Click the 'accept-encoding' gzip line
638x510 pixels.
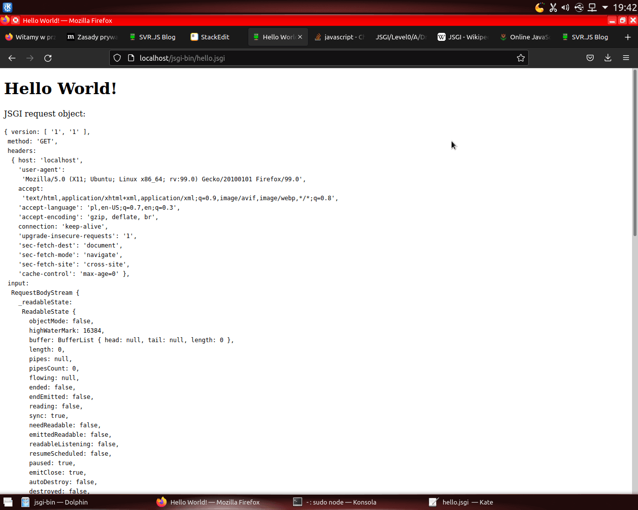click(88, 217)
